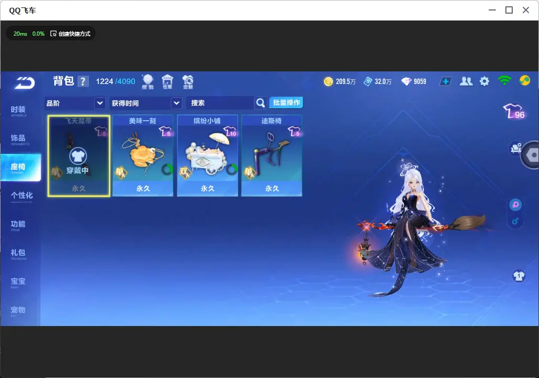Viewport: 539px width, 378px height.
Task: Click the yellow-green round avatar icon
Action: [525, 80]
